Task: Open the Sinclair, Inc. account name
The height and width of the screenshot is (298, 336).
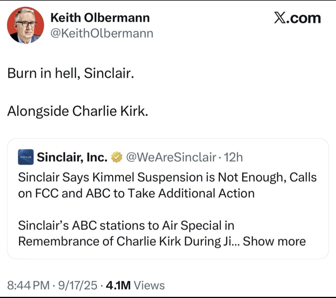Action: (x=72, y=158)
